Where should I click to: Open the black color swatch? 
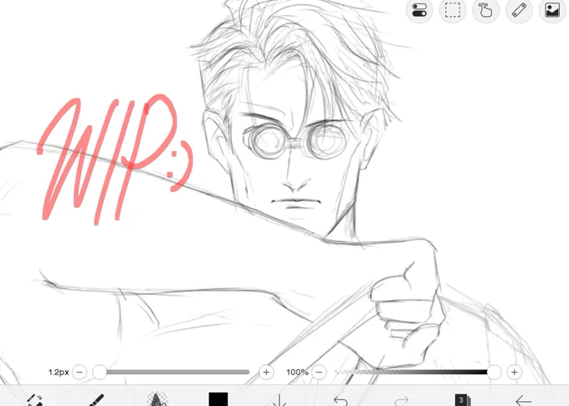[218, 399]
